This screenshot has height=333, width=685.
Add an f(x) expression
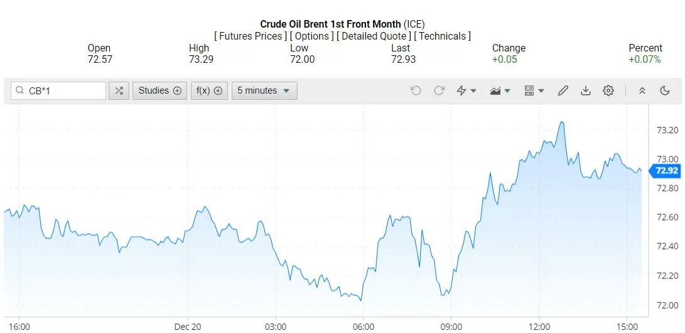click(x=209, y=90)
